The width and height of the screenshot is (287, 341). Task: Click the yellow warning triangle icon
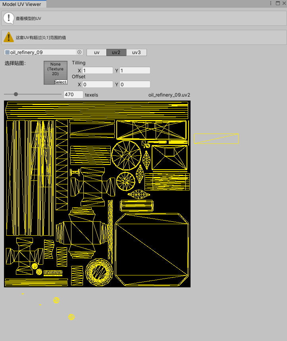tap(9, 37)
